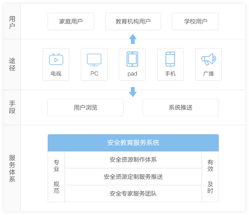
Task: Select the 家庭用户 box
Action: click(71, 21)
